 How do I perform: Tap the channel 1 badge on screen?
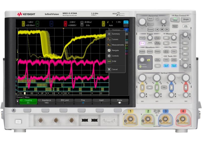point(23,24)
